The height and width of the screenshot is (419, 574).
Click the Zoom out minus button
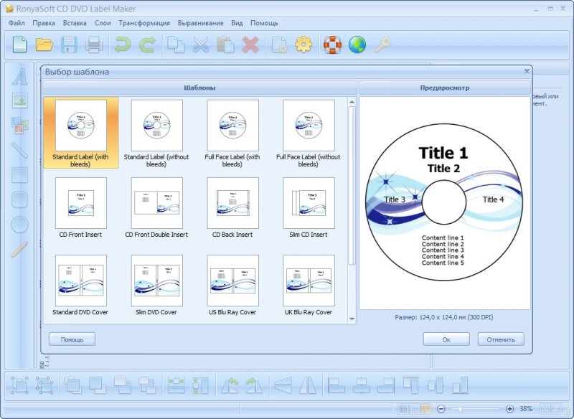click(x=441, y=409)
